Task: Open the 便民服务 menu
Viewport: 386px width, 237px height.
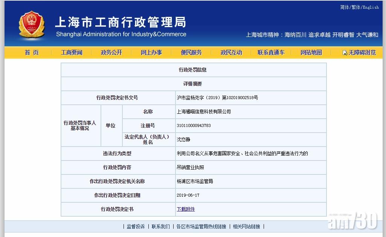Action: pyautogui.click(x=191, y=53)
